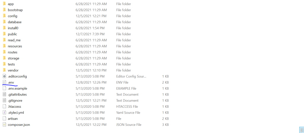Select the read_me folder
The image size is (304, 133).
coord(14,40)
